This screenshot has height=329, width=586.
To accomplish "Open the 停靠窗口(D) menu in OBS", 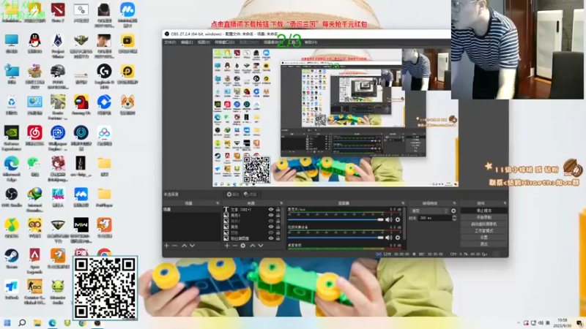I will click(225, 42).
